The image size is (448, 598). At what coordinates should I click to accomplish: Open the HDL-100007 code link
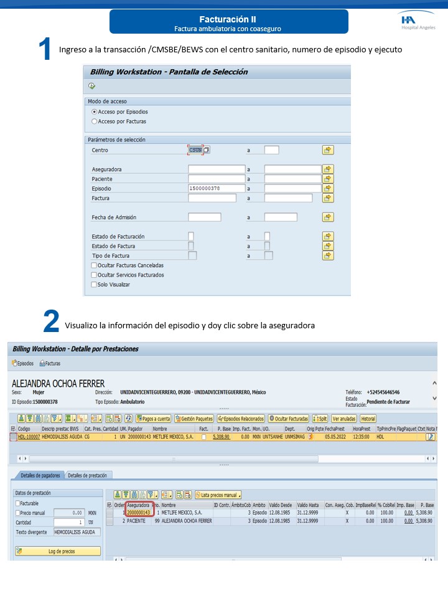coord(29,437)
